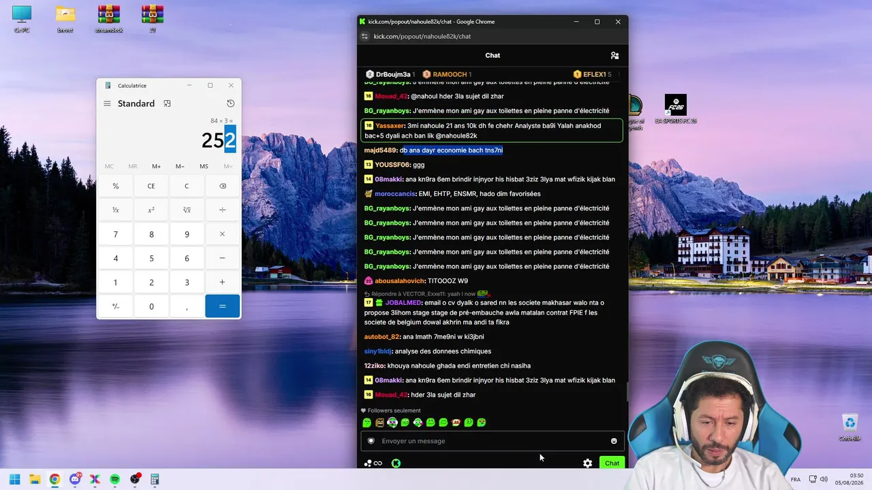Open Spotify from the taskbar
The width and height of the screenshot is (872, 490).
114,479
